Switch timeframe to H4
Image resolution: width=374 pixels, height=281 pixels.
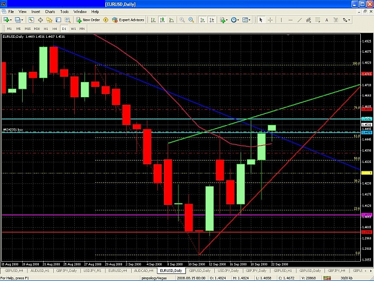coord(55,29)
